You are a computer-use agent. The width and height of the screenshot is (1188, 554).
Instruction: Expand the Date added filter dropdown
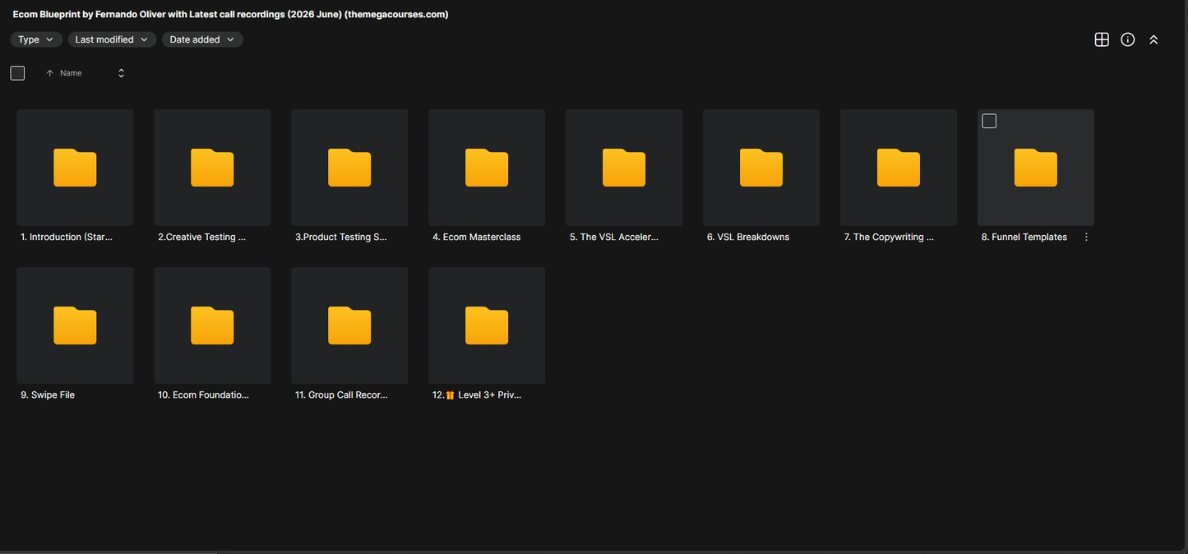202,39
